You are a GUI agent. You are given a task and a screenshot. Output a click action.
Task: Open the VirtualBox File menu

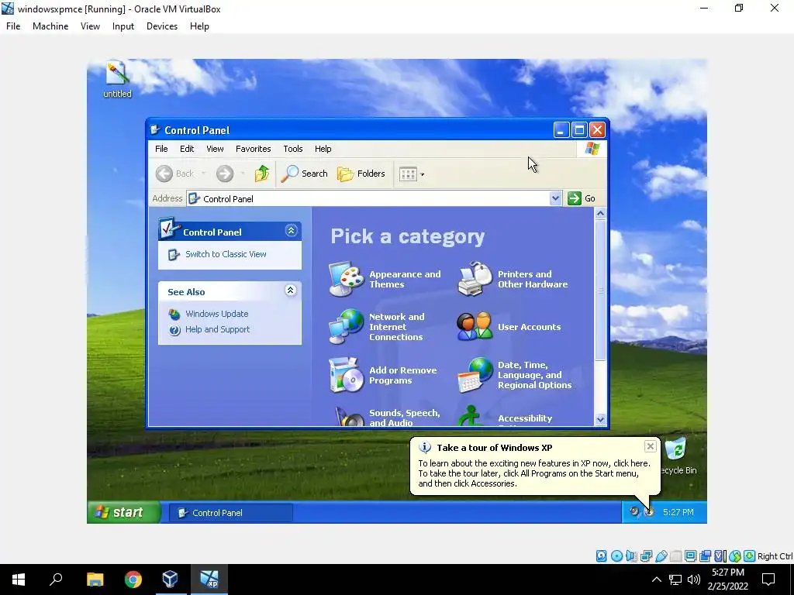13,26
